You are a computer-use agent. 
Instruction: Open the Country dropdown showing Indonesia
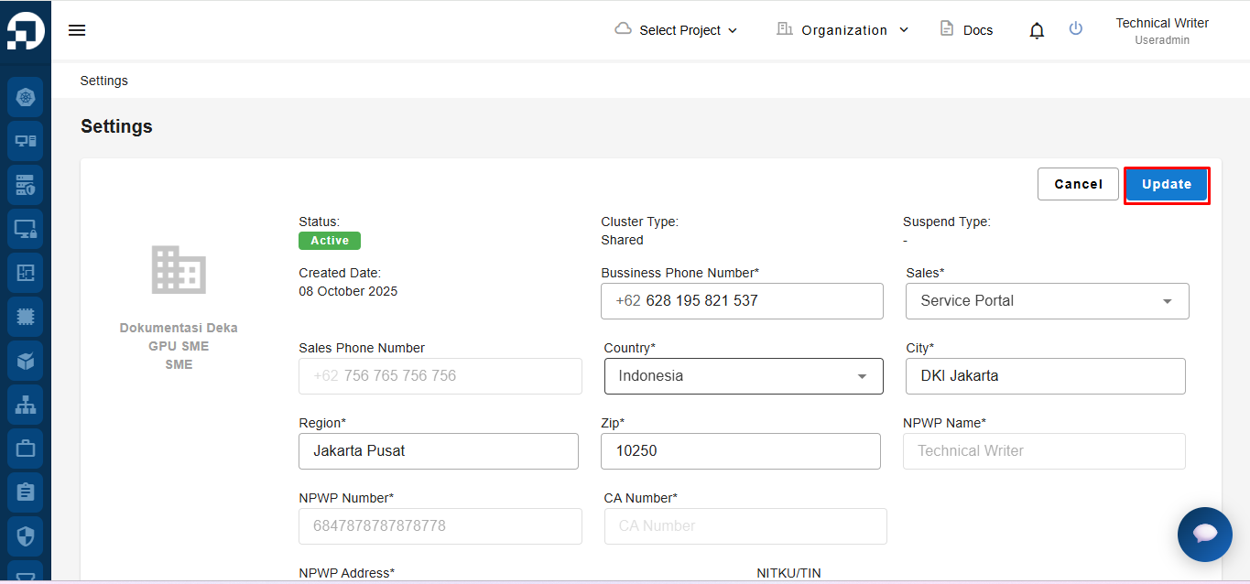743,376
